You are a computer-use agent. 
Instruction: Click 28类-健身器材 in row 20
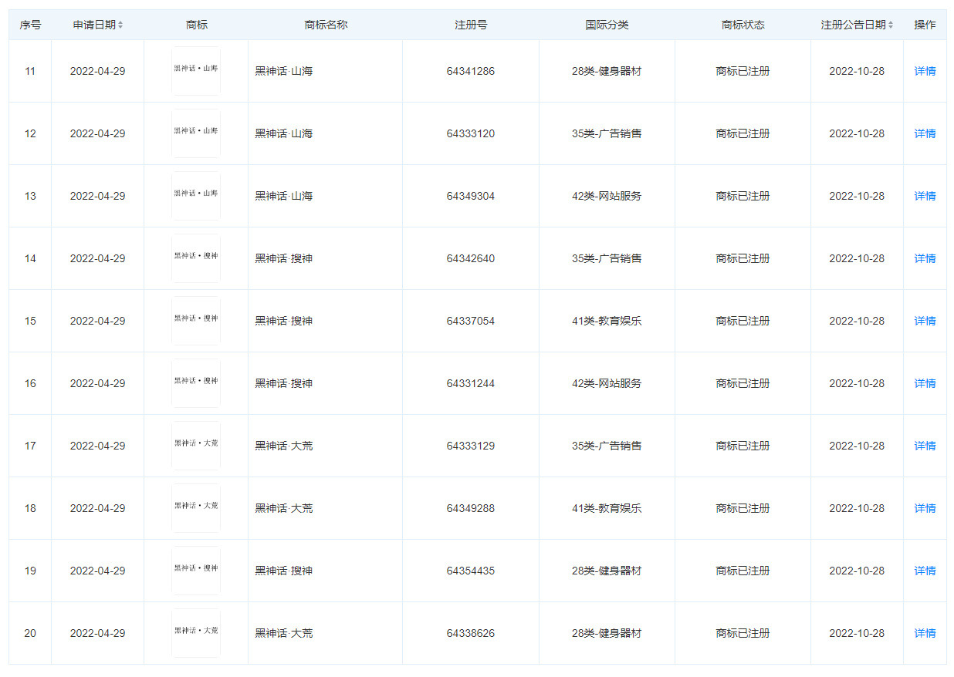coord(607,633)
